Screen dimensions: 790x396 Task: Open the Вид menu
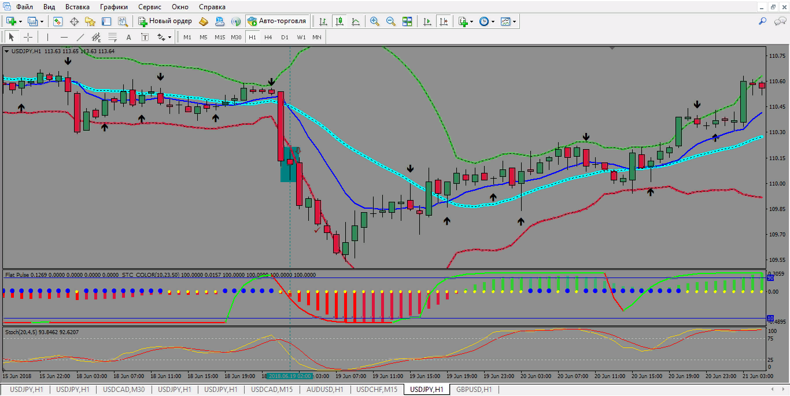(x=49, y=7)
